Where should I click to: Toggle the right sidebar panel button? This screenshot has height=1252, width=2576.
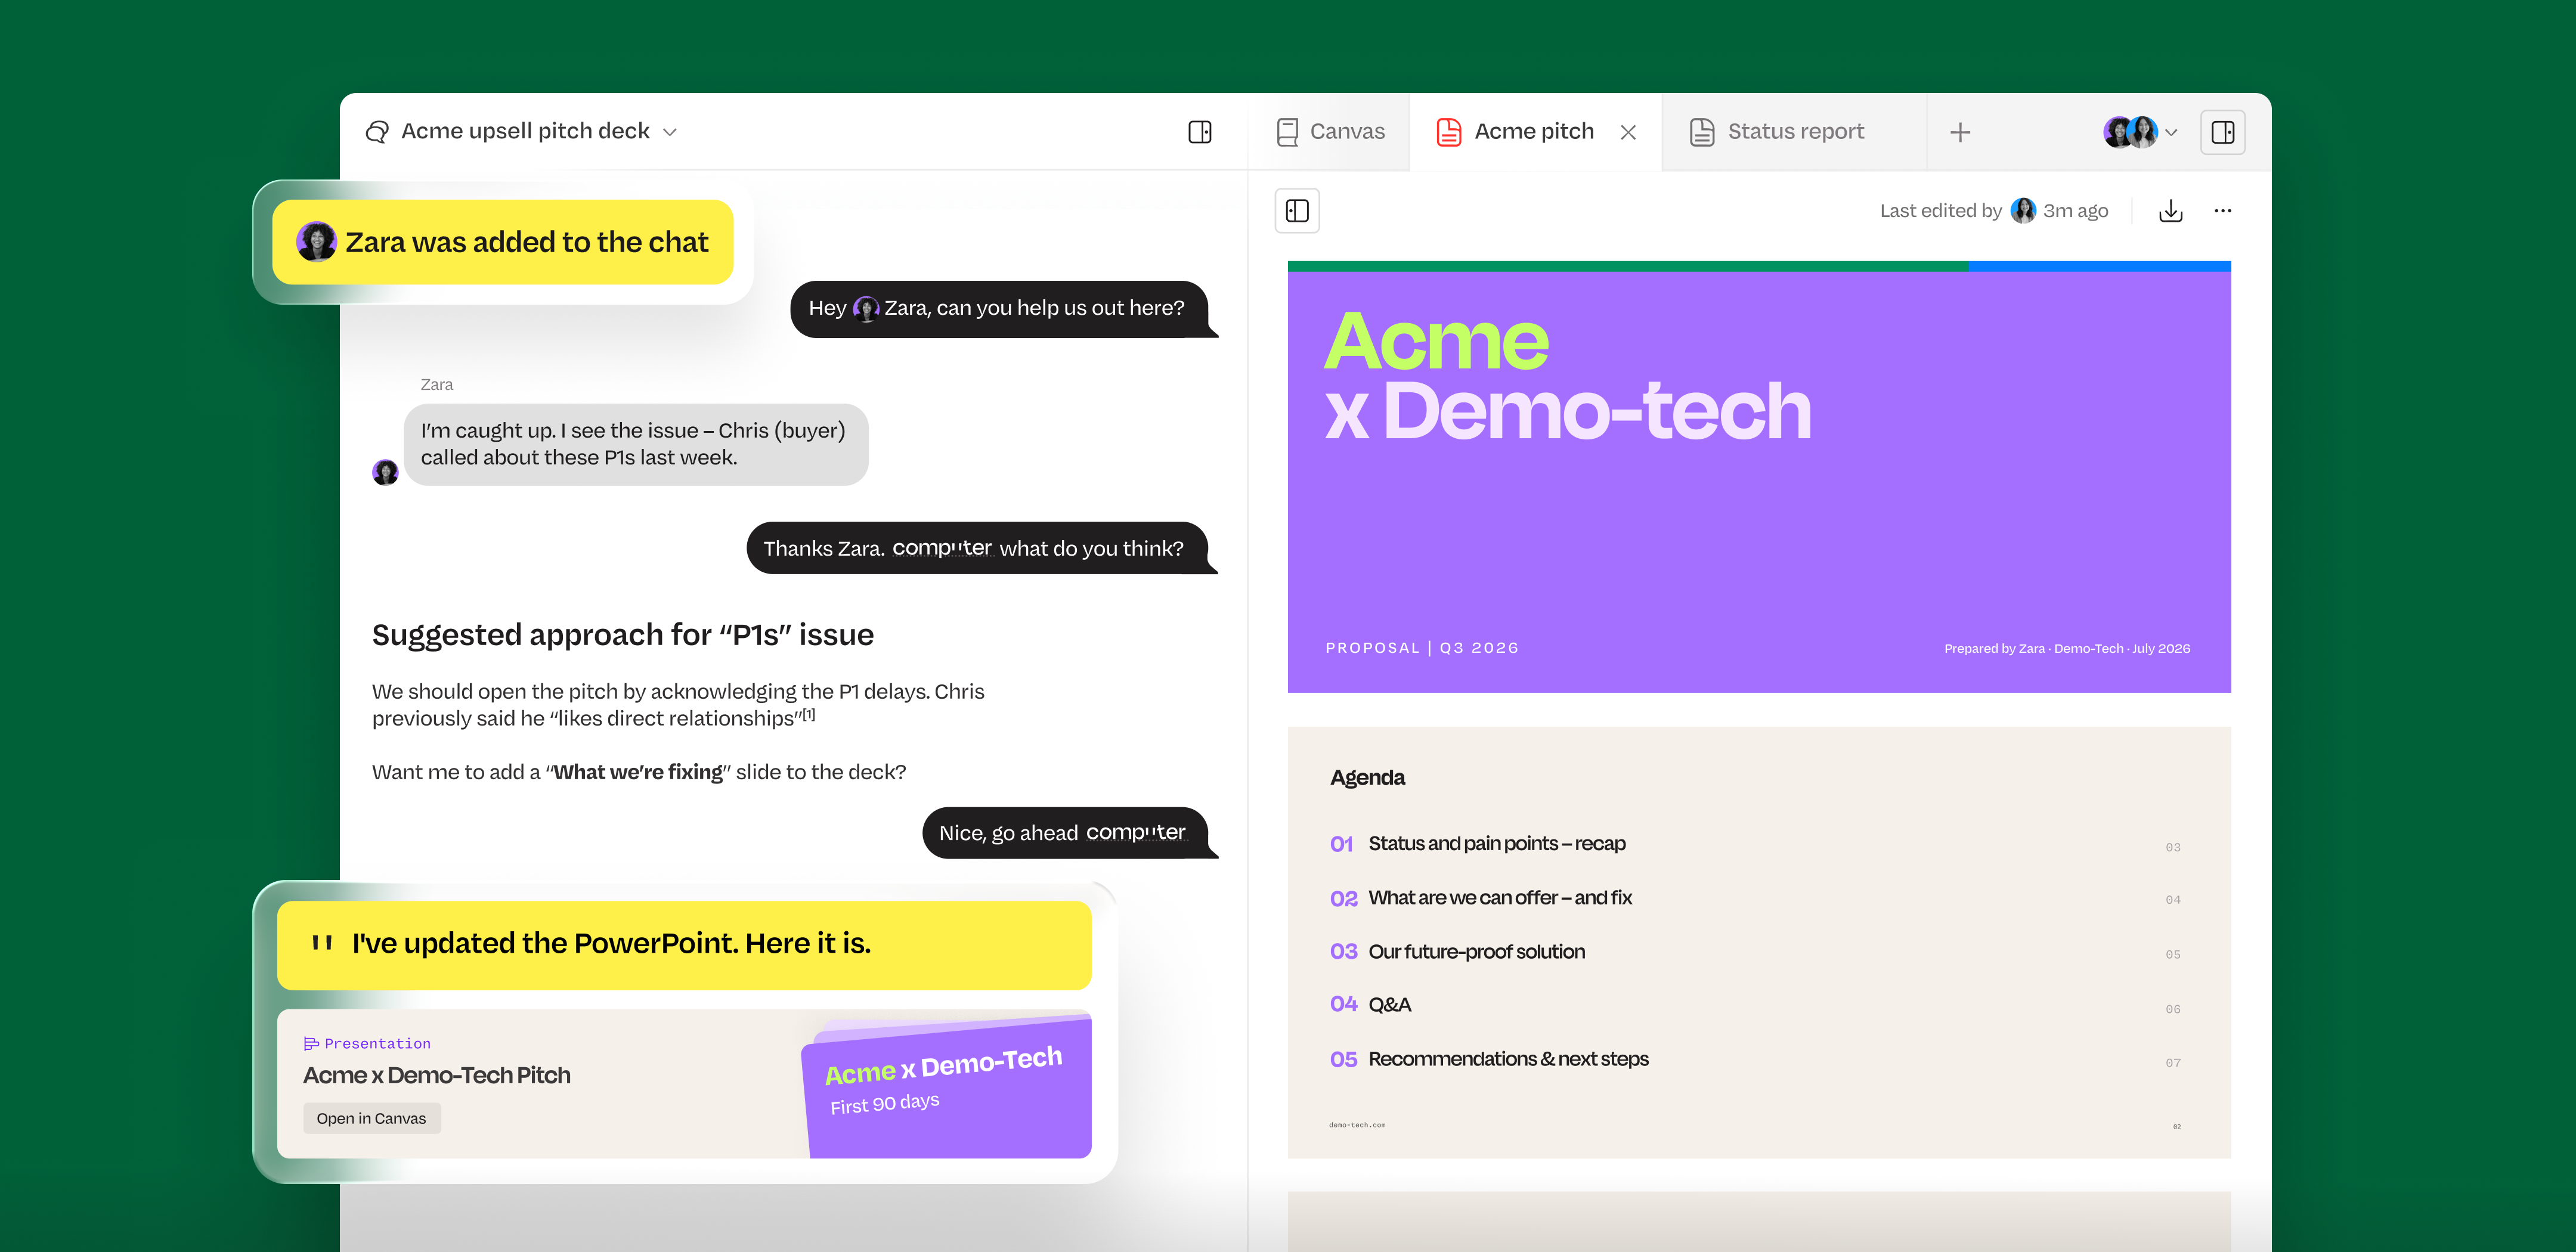coord(2223,132)
